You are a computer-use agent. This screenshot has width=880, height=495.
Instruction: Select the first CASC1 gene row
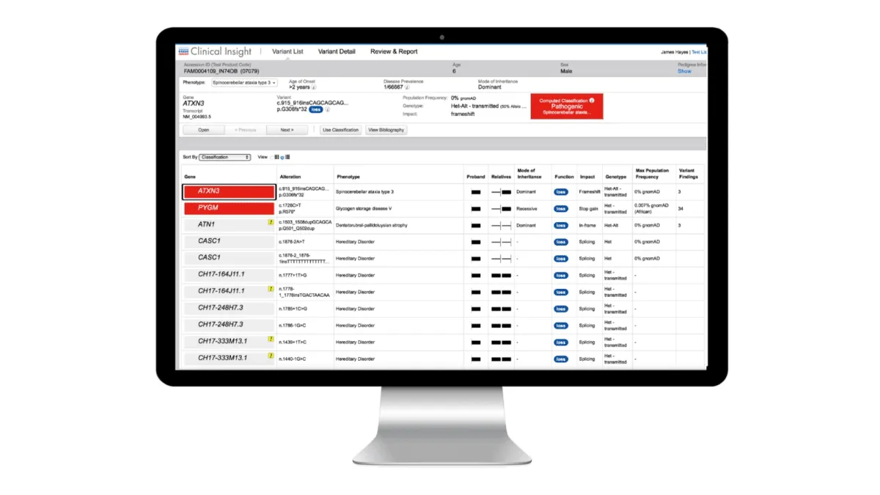[x=229, y=241]
